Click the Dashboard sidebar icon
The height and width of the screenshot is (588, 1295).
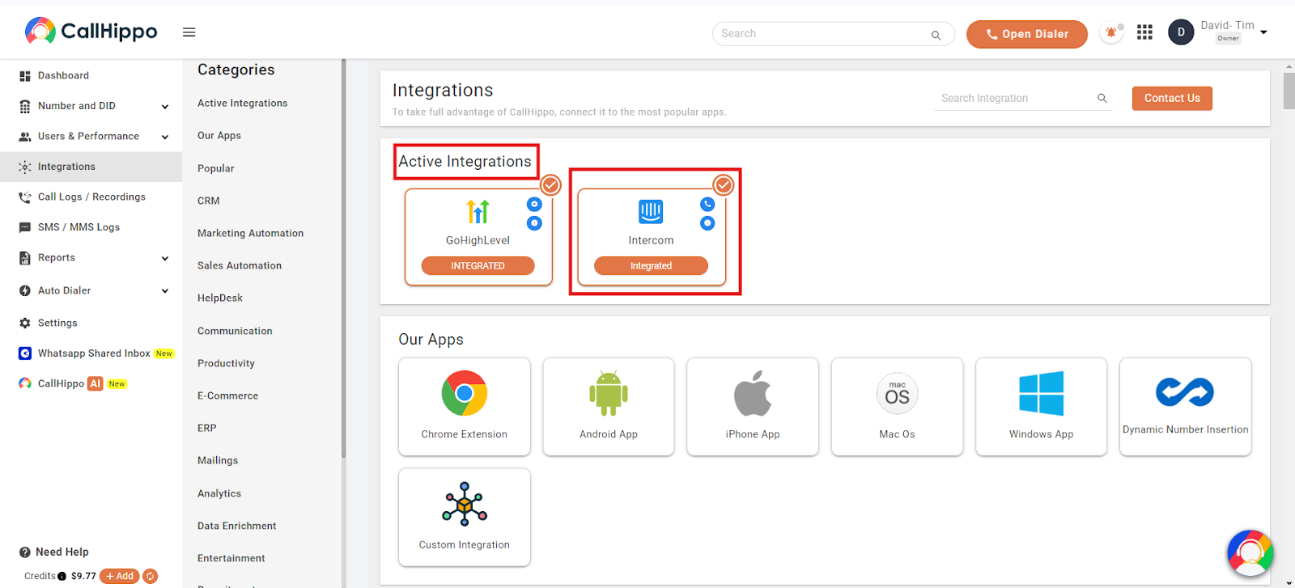pyautogui.click(x=25, y=76)
